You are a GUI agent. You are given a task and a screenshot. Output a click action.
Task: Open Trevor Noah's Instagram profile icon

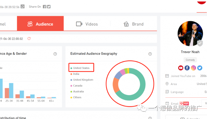coord(193,68)
